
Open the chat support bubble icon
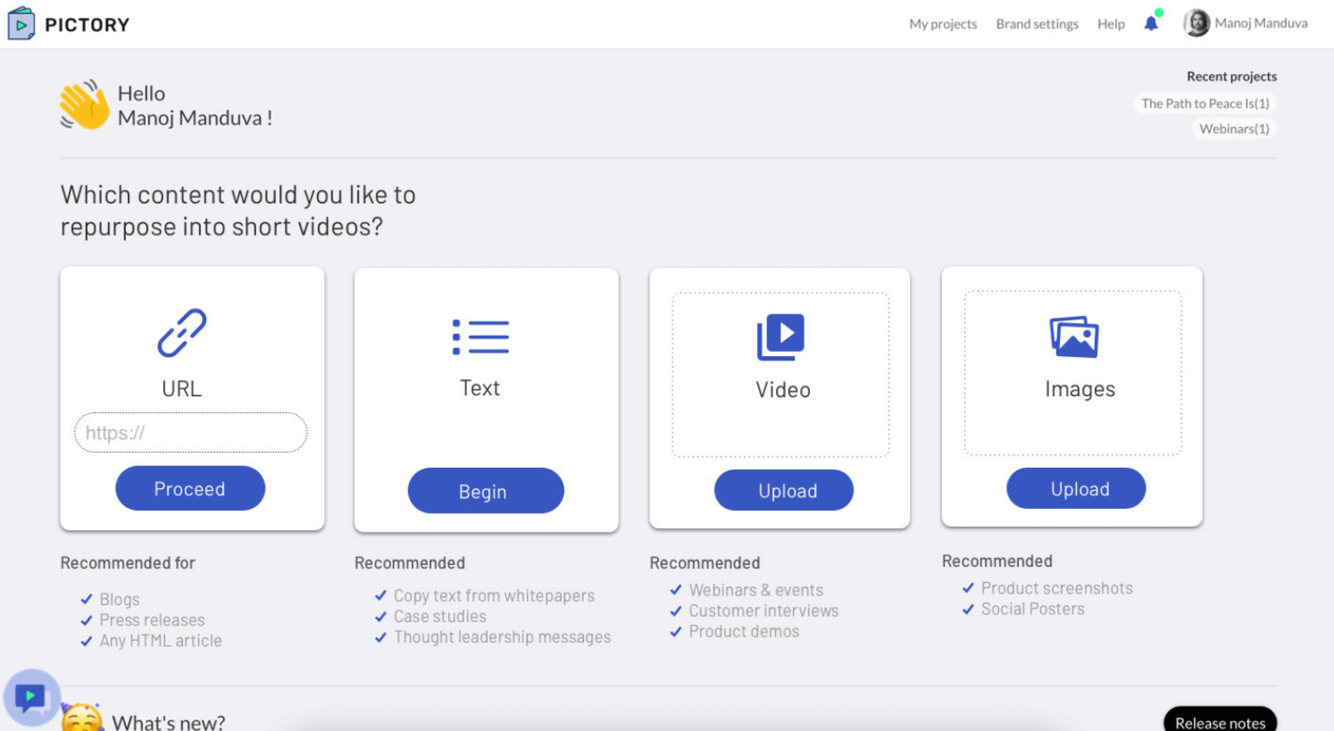pyautogui.click(x=31, y=697)
